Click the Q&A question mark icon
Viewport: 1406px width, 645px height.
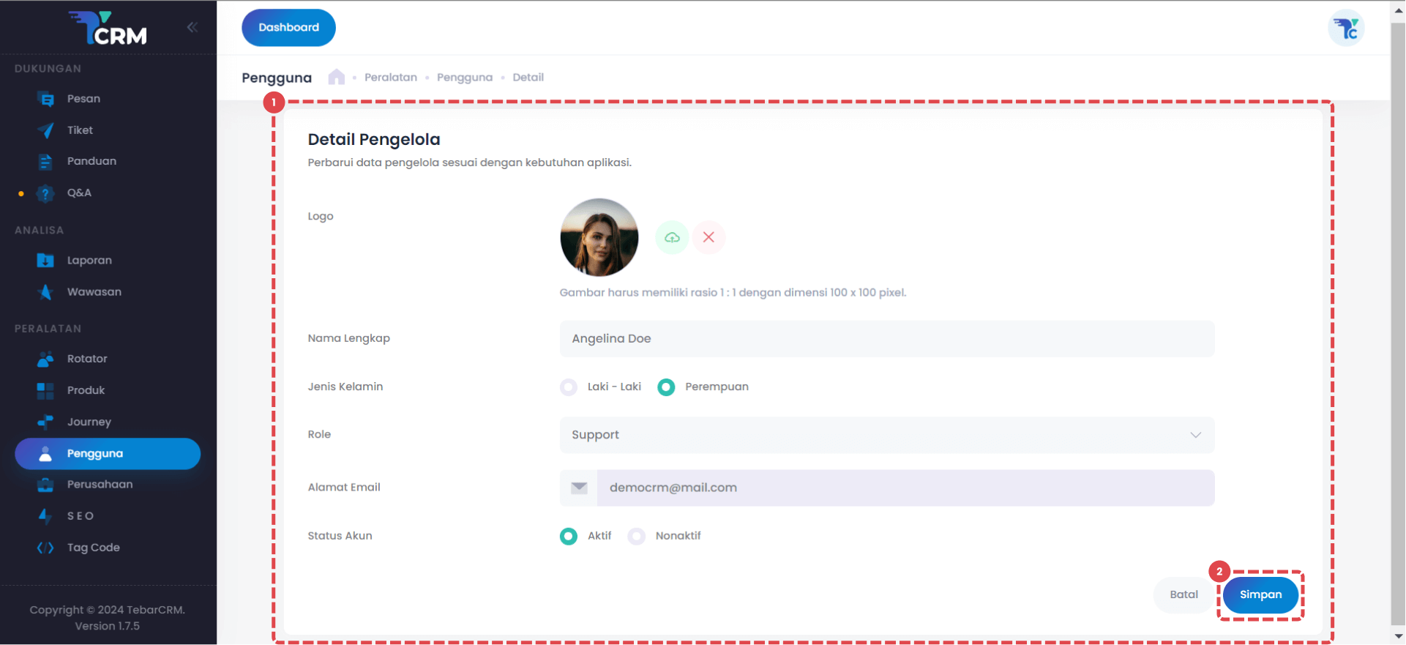45,193
